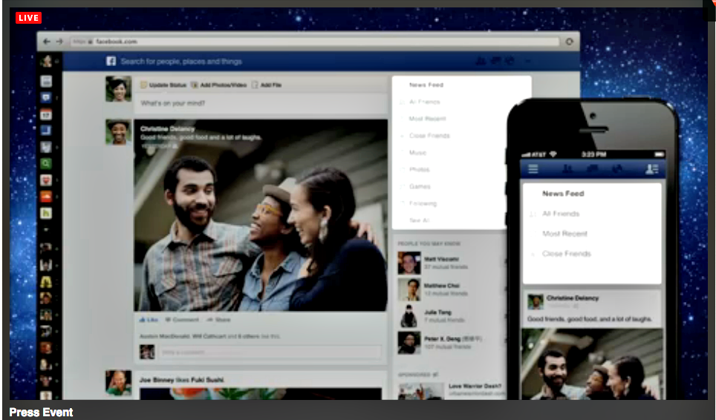This screenshot has width=716, height=420.
Task: Open the phone's hamburger menu icon
Action: click(533, 169)
